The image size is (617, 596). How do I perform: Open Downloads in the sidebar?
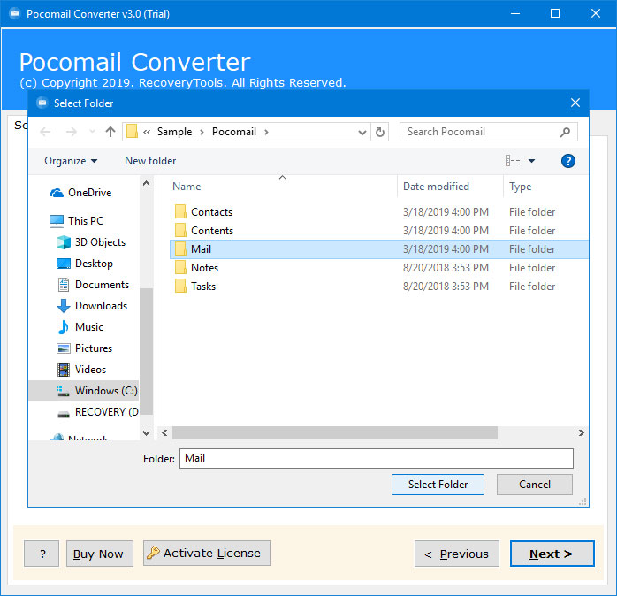[x=93, y=306]
